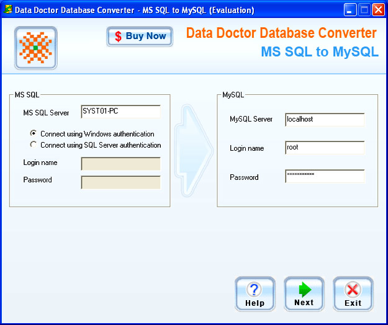Click the MS SQL Login name field
This screenshot has width=388, height=325.
coord(121,164)
